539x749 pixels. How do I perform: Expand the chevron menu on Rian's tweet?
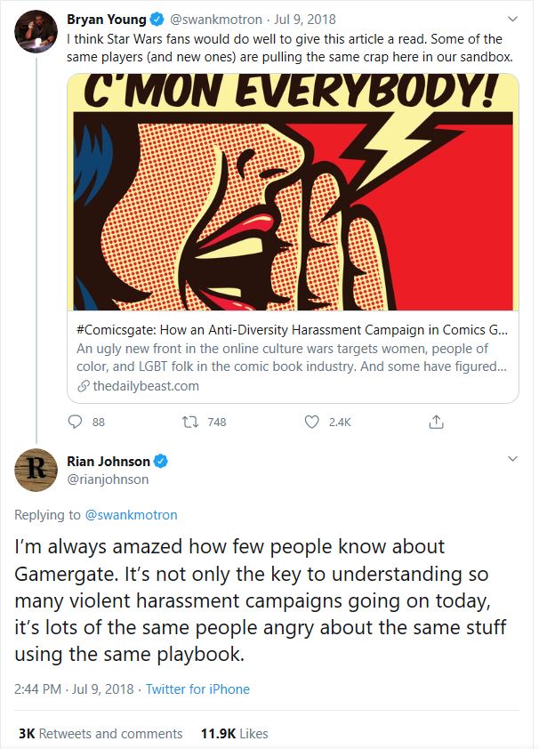[511, 459]
